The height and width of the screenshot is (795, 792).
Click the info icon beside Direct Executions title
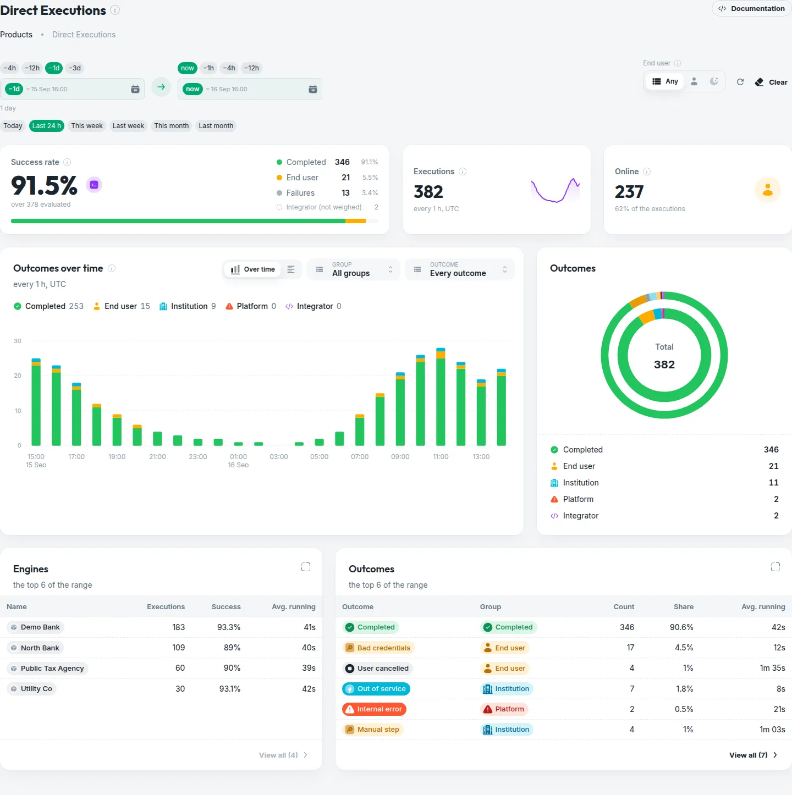click(x=115, y=10)
